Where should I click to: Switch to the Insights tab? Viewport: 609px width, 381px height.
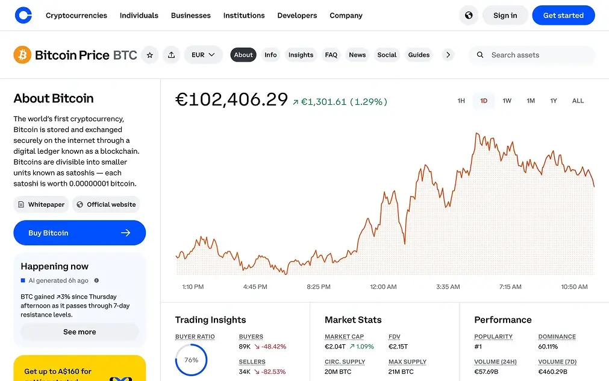pyautogui.click(x=301, y=54)
